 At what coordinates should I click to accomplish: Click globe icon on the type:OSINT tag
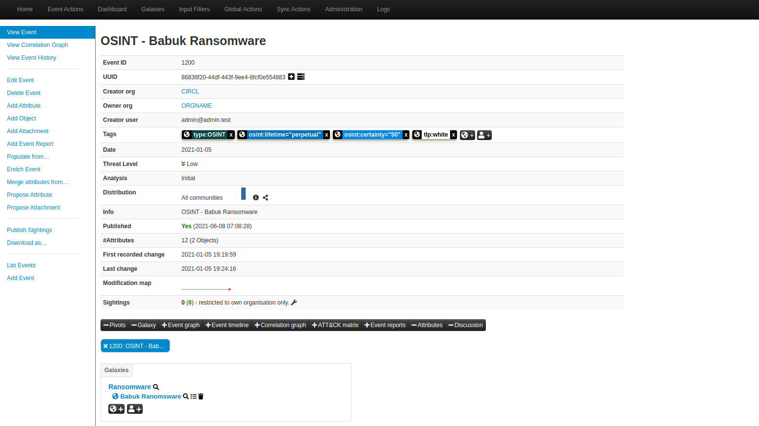point(187,135)
